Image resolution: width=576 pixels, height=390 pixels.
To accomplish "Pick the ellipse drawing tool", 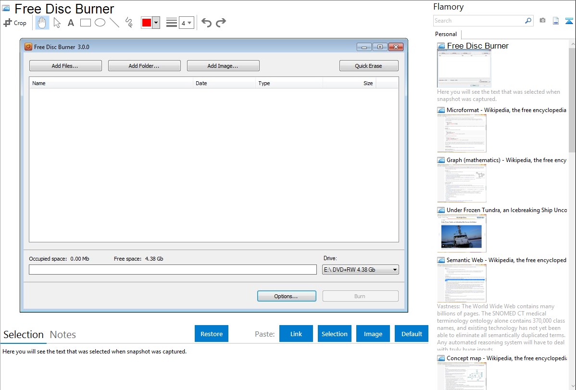I will [100, 23].
